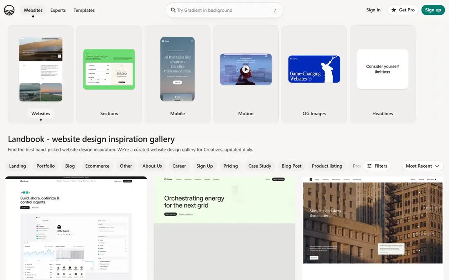Select the Sections category card
The image size is (449, 280).
(109, 74)
